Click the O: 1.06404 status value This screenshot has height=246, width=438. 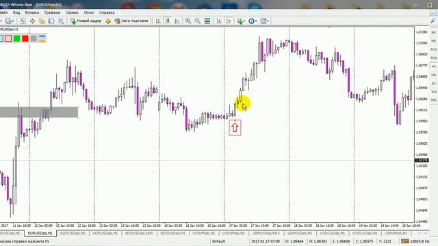[x=294, y=241]
